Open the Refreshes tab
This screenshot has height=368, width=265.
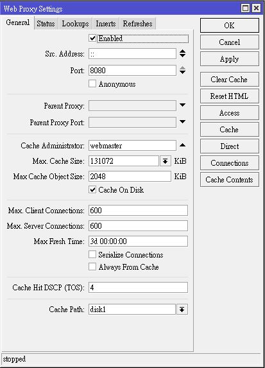138,24
